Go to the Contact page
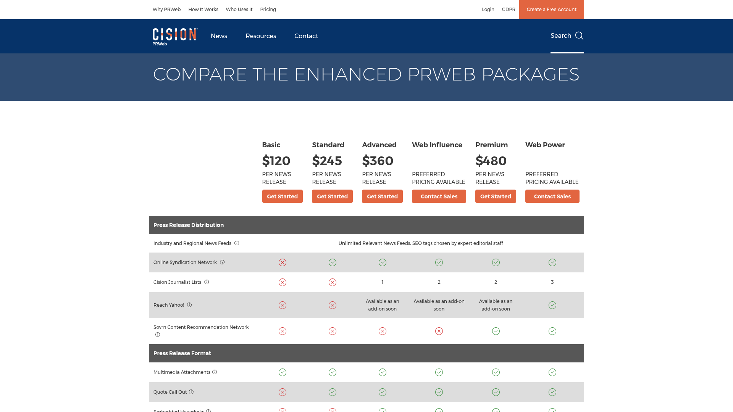Image resolution: width=733 pixels, height=412 pixels. click(306, 36)
